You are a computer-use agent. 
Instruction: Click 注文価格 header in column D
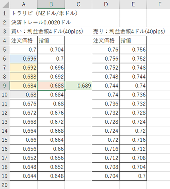106,41
